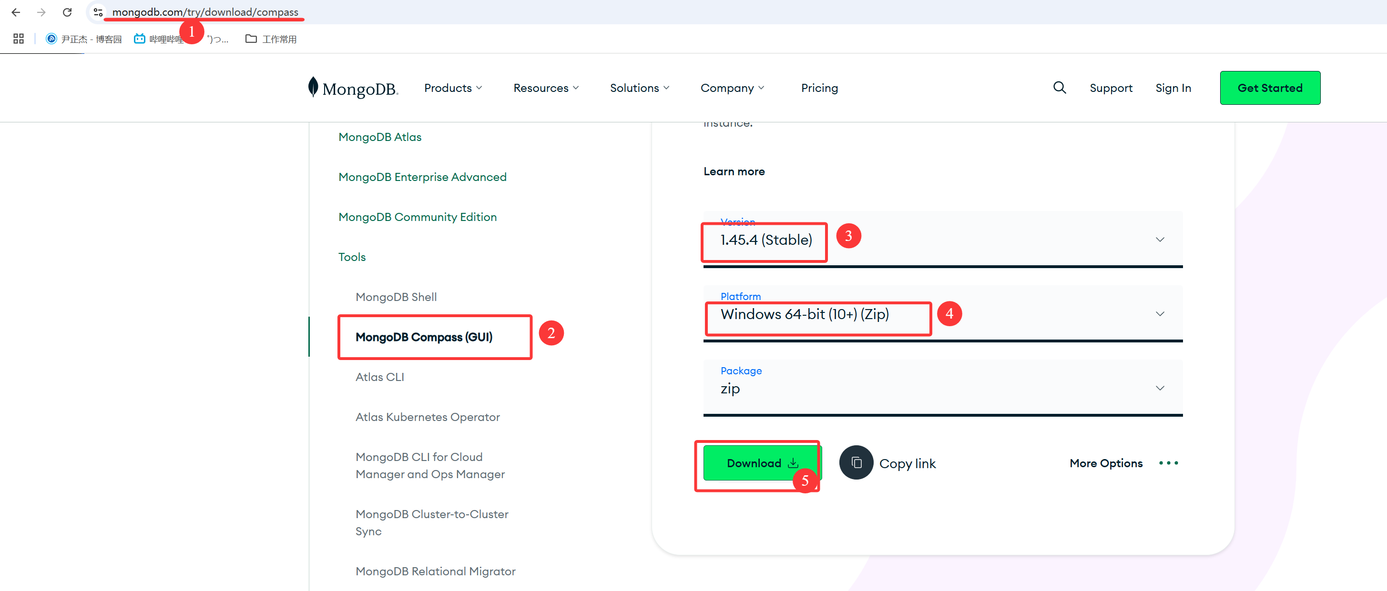Screen dimensions: 1387x591
Task: Open More Options three-dots menu
Action: coord(1168,463)
